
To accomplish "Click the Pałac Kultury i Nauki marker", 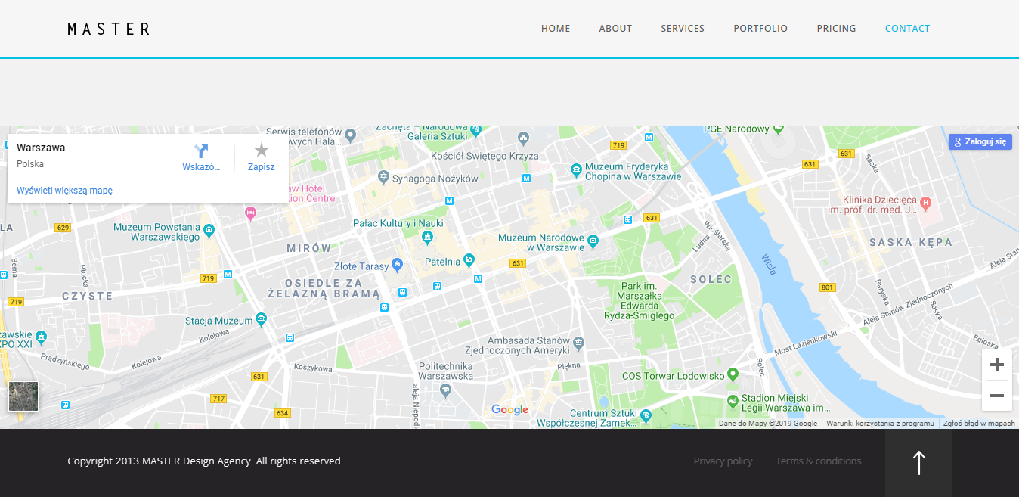I will pos(428,238).
